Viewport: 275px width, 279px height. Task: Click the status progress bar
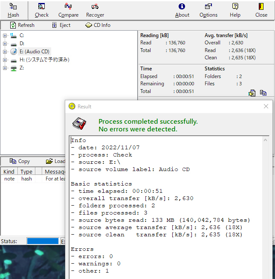[x=42, y=241]
